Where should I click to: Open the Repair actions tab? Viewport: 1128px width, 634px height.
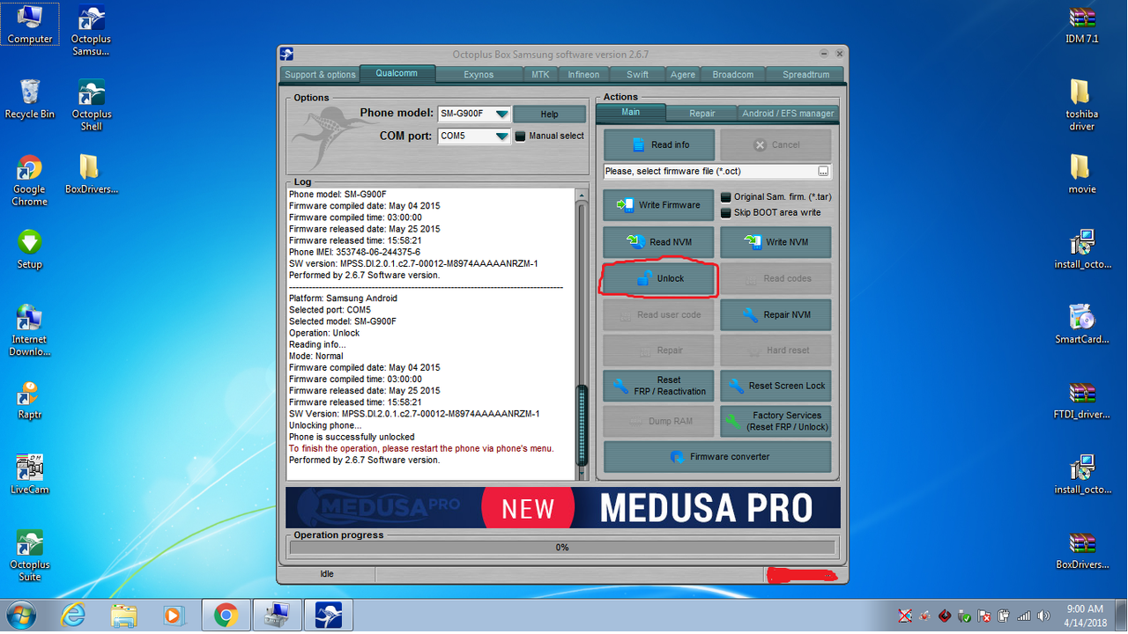coord(702,114)
